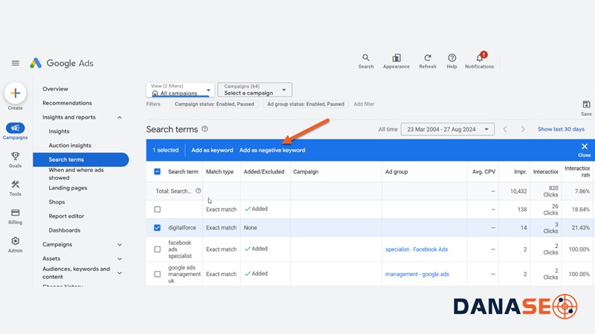Screen dimensions: 595x334
Task: Click the Google Ads logo
Action: click(x=62, y=63)
